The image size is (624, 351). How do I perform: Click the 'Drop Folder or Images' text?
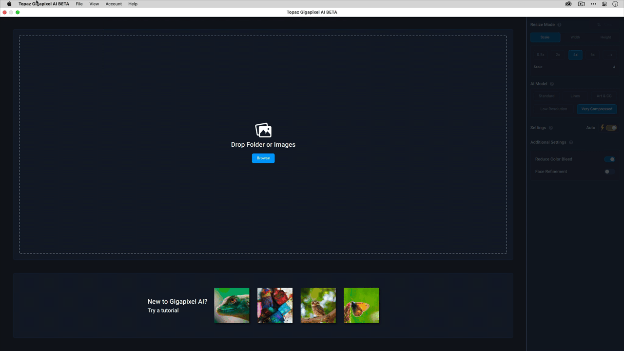(x=263, y=145)
